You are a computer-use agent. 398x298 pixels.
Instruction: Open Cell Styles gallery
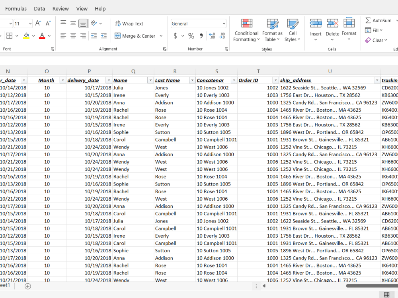tap(293, 30)
